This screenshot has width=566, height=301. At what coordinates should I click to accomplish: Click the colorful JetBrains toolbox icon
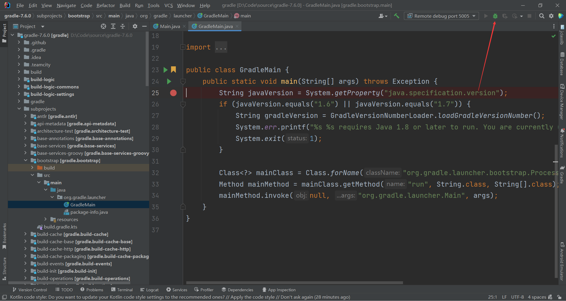tap(561, 16)
